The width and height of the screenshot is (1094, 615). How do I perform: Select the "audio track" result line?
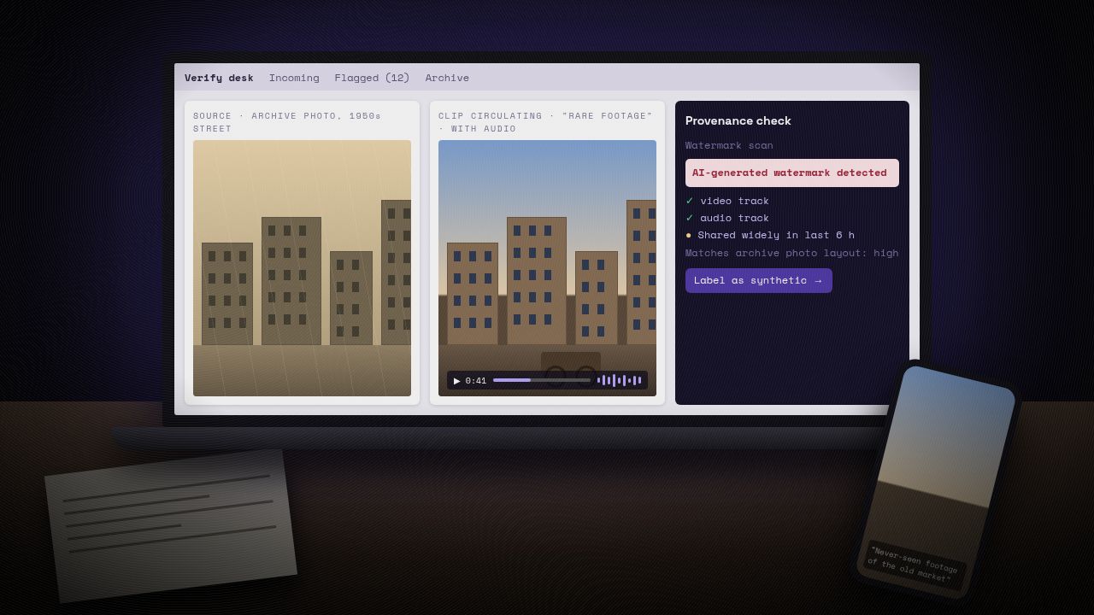734,218
